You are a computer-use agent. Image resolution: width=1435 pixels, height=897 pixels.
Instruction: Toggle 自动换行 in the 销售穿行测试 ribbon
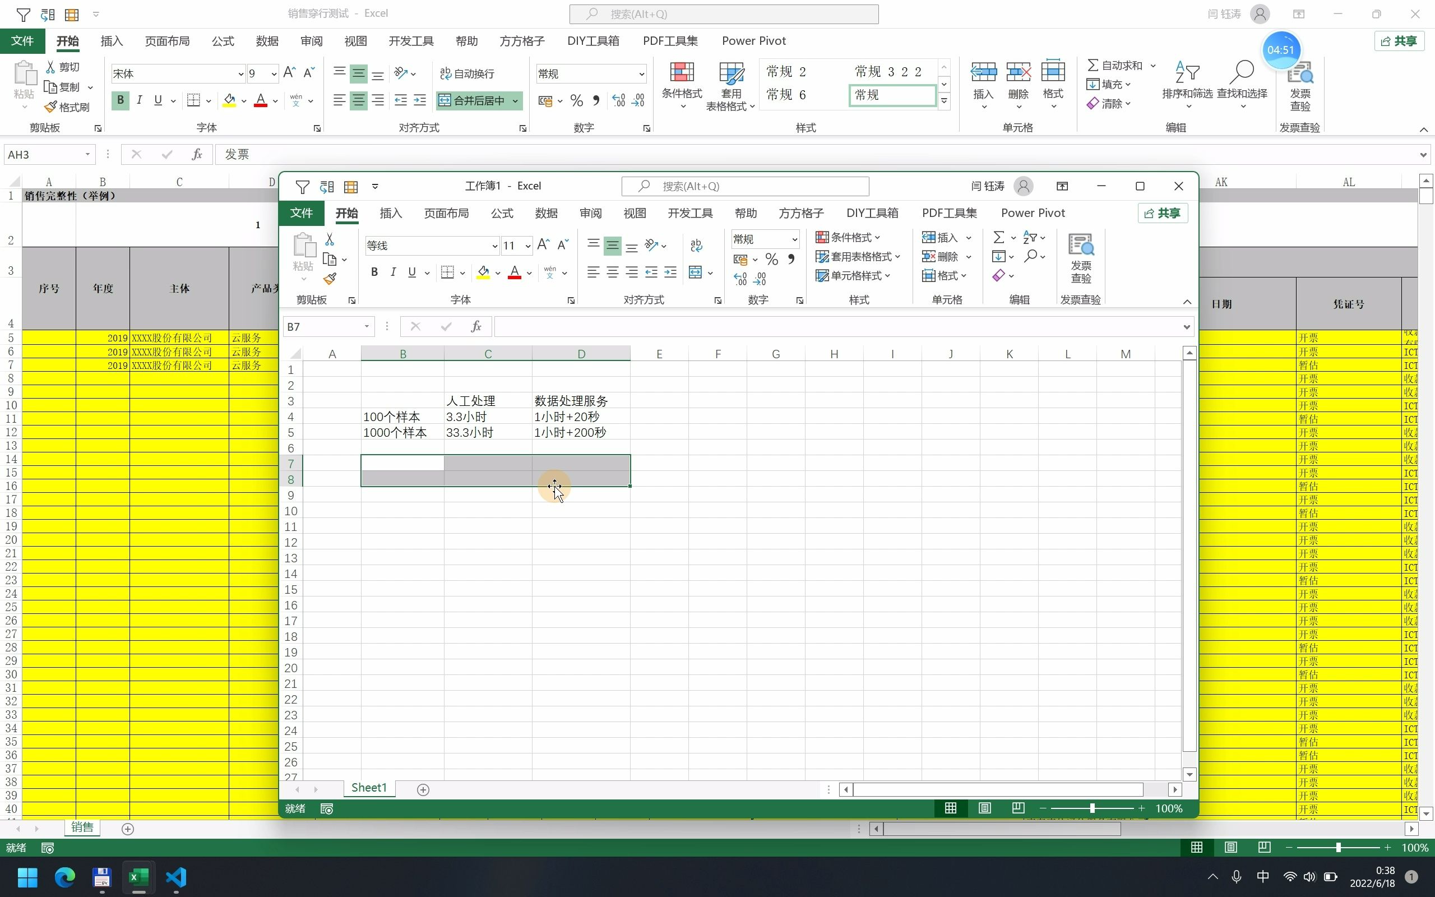467,73
